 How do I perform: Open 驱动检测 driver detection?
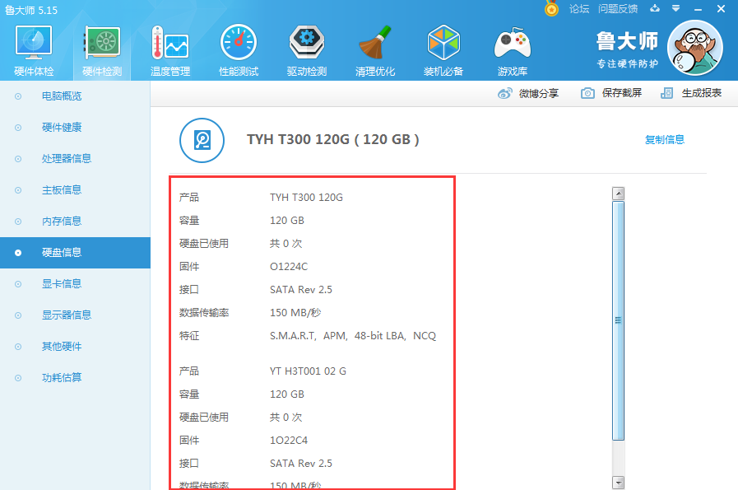pos(306,50)
